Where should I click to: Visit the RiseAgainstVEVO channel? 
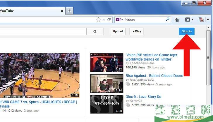tap(142, 80)
